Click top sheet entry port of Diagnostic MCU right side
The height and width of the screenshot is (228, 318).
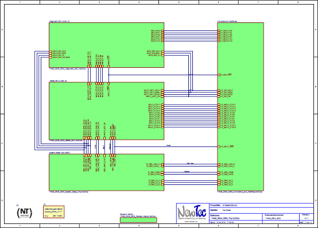point(162,31)
